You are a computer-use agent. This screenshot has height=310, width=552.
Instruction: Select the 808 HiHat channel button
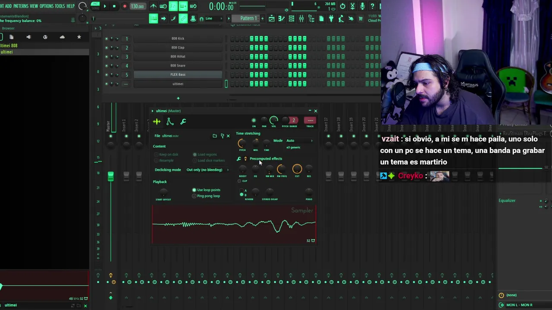[x=178, y=56]
